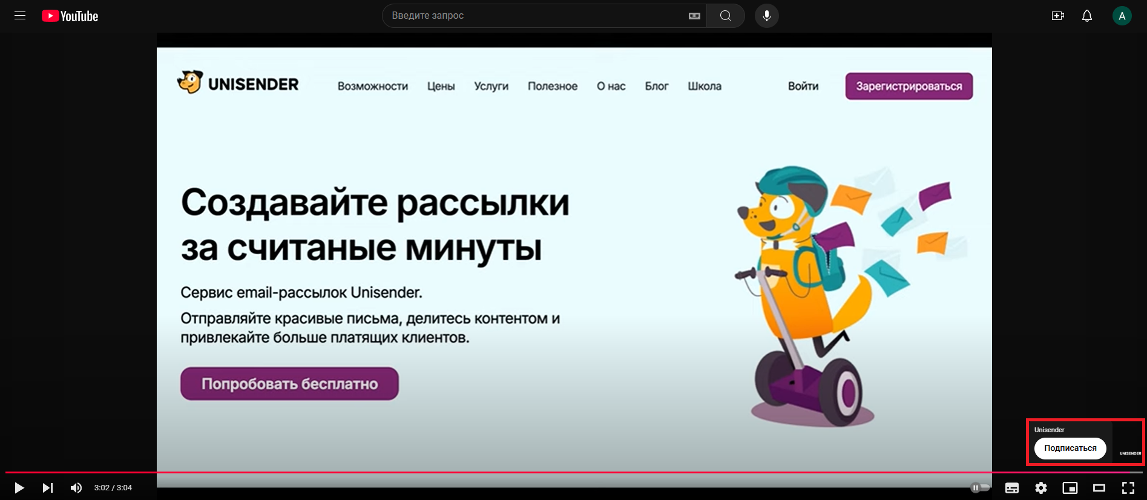Click the UNISENDER logo in the video
The width and height of the screenshot is (1147, 500).
pyautogui.click(x=238, y=83)
